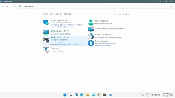Image resolution: width=175 pixels, height=98 pixels.
Task: Open File Explorer from taskbar
Action: pos(87,95)
